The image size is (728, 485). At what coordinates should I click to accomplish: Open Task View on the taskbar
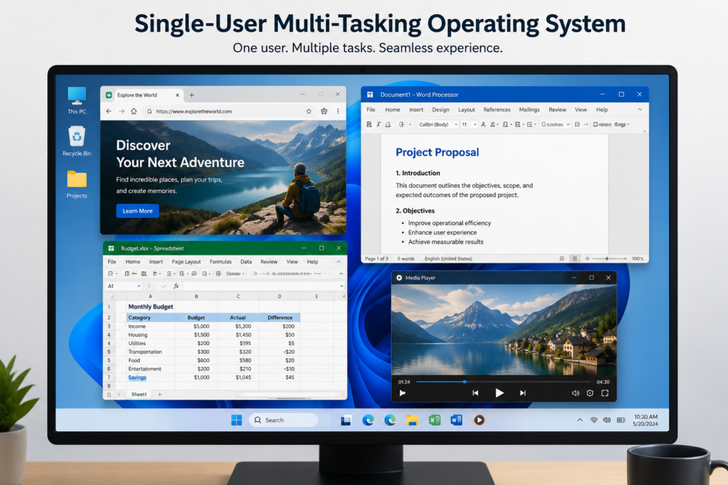point(346,420)
